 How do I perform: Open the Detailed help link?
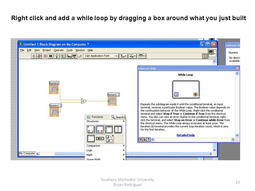click(186, 135)
